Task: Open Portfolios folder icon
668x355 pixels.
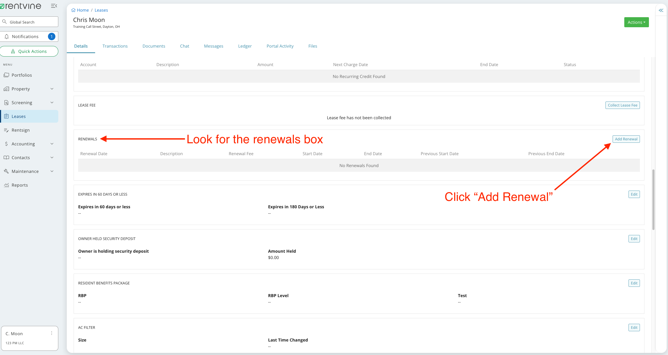Action: (6, 75)
